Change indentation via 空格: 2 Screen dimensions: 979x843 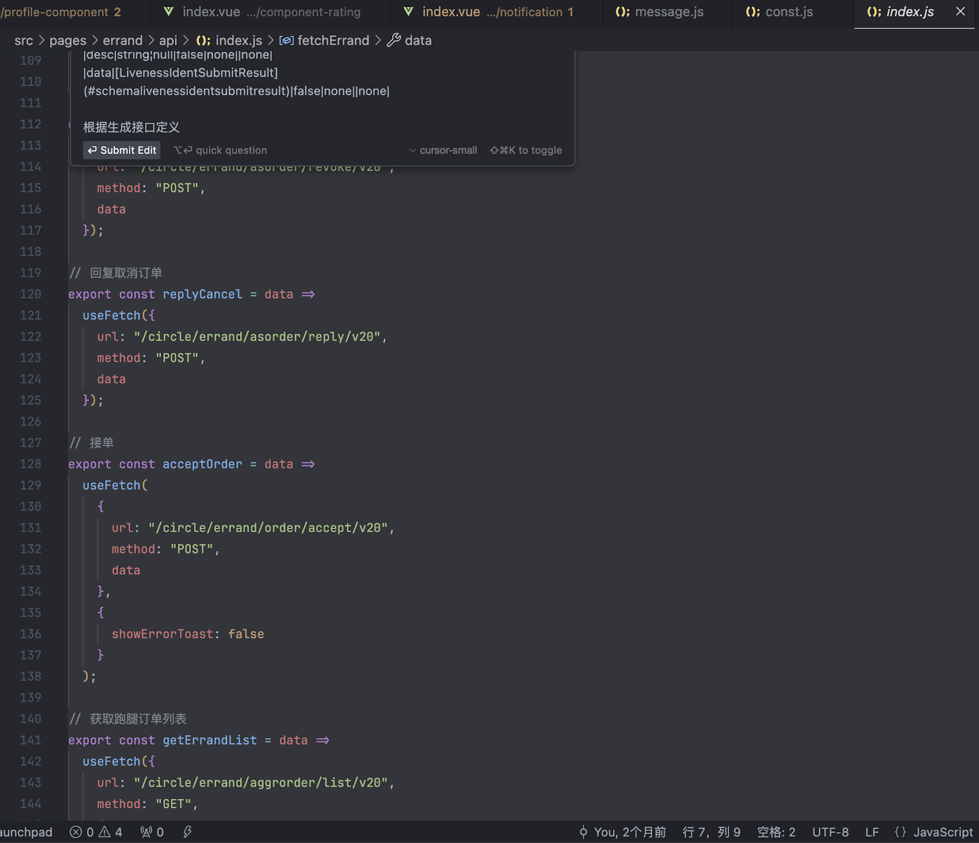776,832
